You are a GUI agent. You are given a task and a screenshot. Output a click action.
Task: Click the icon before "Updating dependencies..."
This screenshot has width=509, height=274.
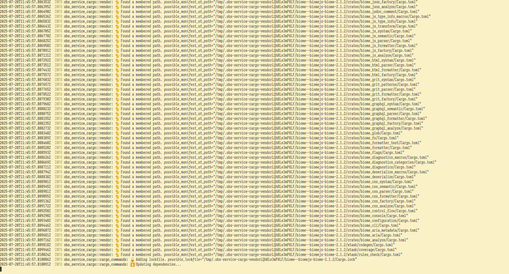[132, 264]
